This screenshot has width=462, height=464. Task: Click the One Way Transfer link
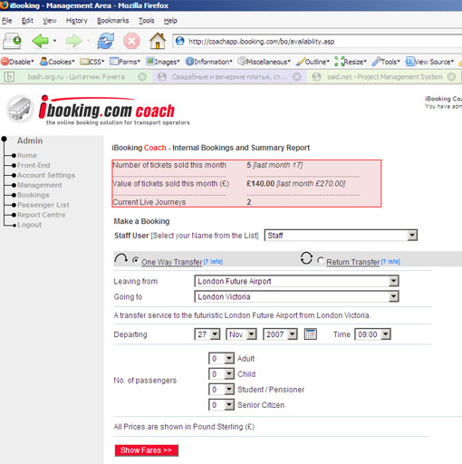coord(172,262)
